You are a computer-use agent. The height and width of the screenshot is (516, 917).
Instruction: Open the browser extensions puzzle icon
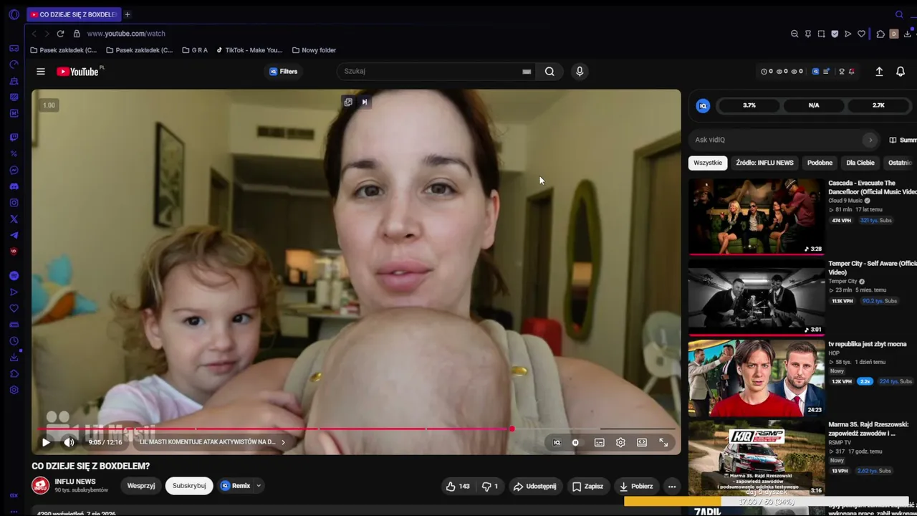(880, 34)
